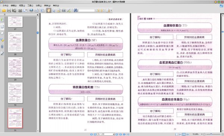The image size is (224, 136).
Task: Click thumbnail panel scroll-down arrow
Action: click(x=38, y=131)
